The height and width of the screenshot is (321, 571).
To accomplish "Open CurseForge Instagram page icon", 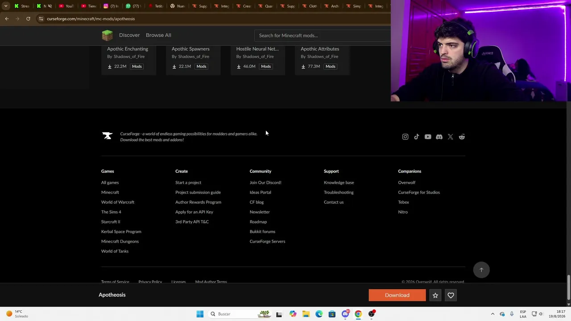I will pyautogui.click(x=405, y=137).
